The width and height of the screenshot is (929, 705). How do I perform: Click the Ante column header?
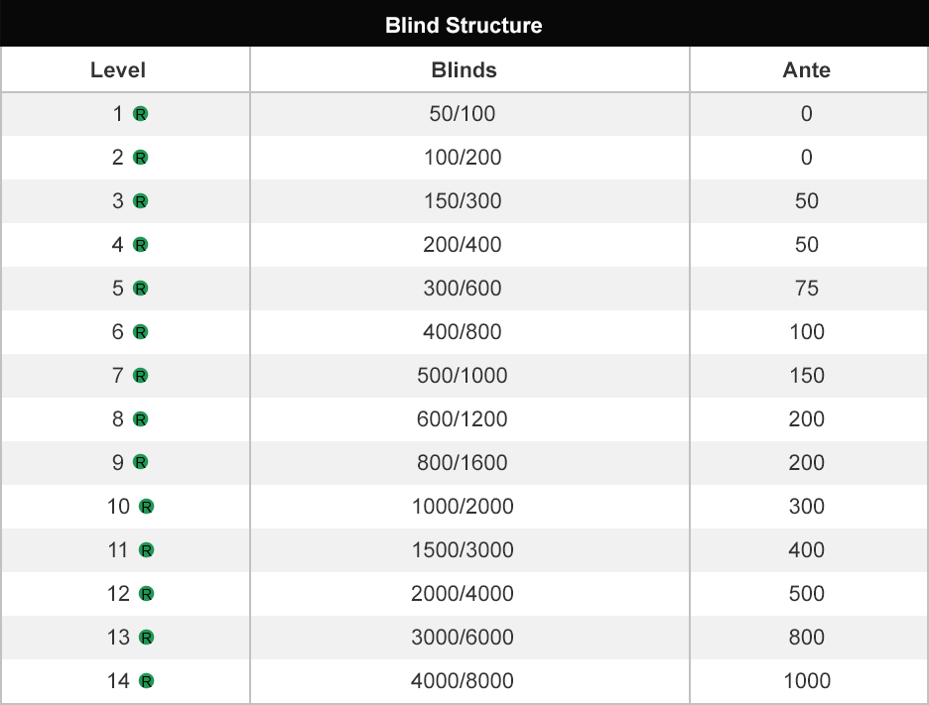coord(806,69)
